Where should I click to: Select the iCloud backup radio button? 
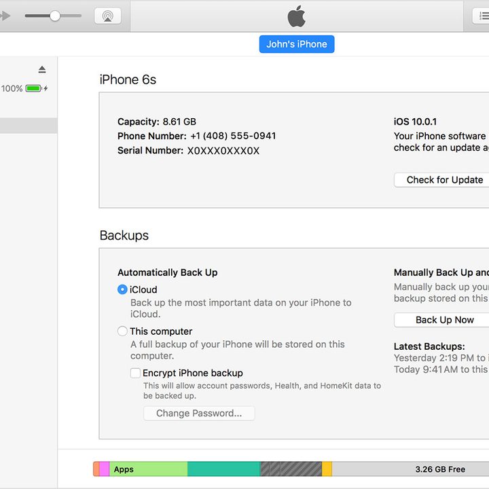122,289
